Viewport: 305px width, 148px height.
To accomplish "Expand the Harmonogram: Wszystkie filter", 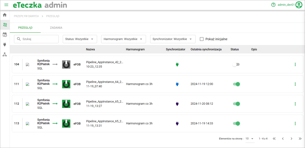I will [x=123, y=39].
